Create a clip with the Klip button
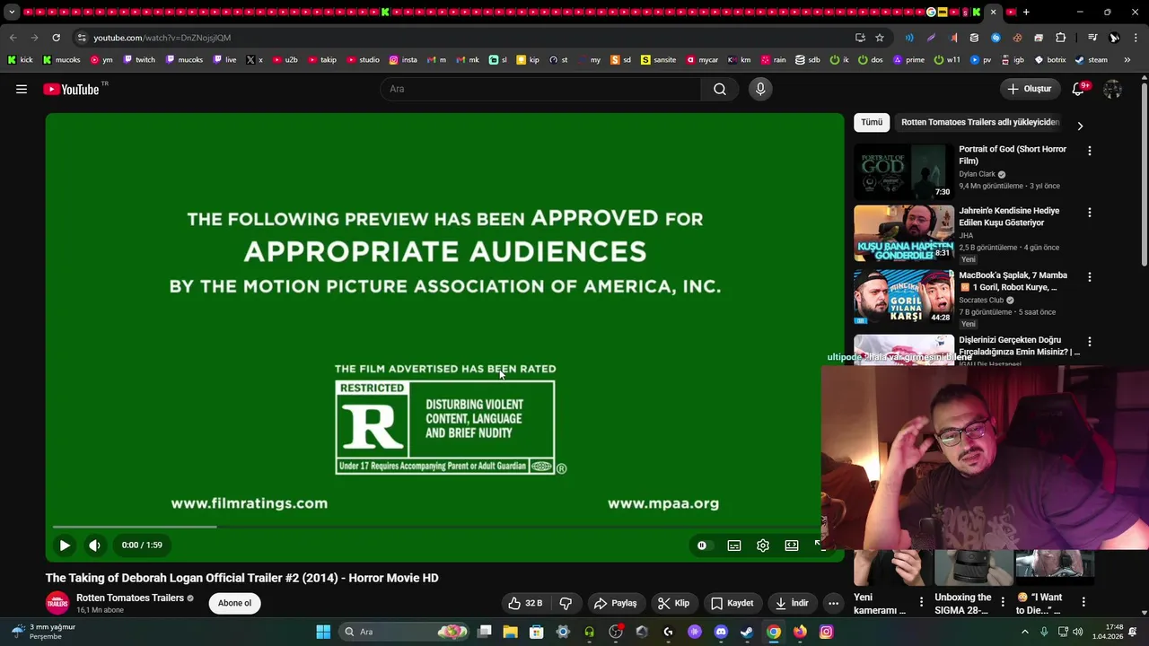This screenshot has width=1149, height=646. (x=673, y=603)
